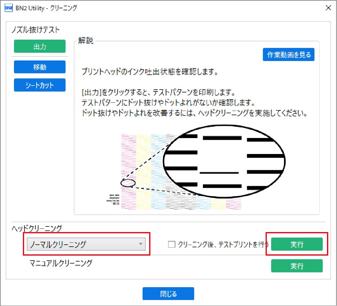The height and width of the screenshot is (306, 337).
Task: Click the green 出力 output button
Action: (x=40, y=46)
